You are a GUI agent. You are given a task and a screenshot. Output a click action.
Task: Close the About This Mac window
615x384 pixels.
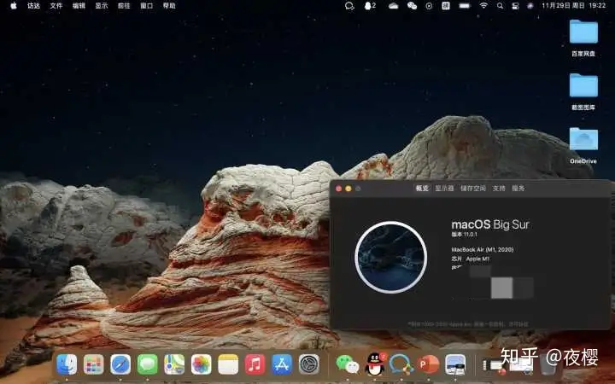coord(338,189)
